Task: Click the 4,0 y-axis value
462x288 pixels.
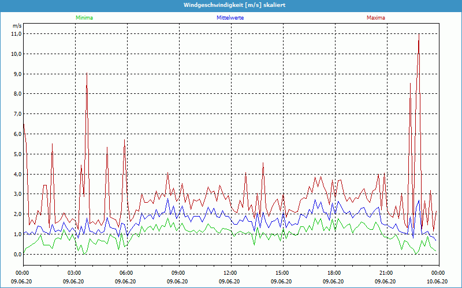Action: pos(18,174)
